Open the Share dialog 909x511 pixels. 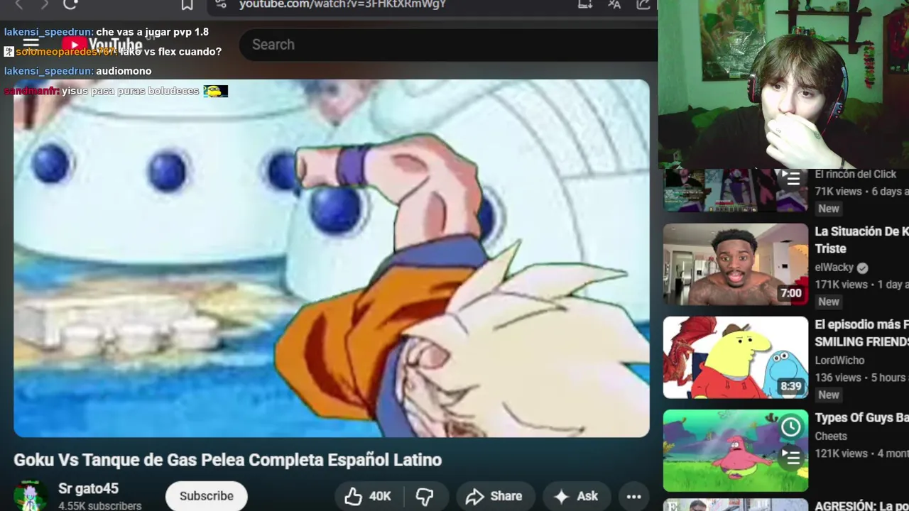point(495,496)
